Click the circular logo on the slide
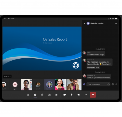Viewport: 122px width, 117px height. click(x=76, y=65)
